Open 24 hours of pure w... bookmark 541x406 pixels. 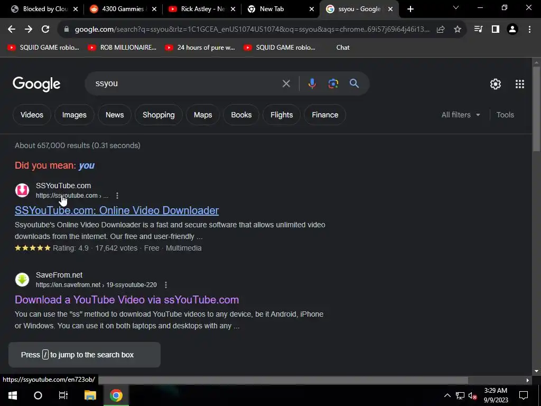pos(200,48)
